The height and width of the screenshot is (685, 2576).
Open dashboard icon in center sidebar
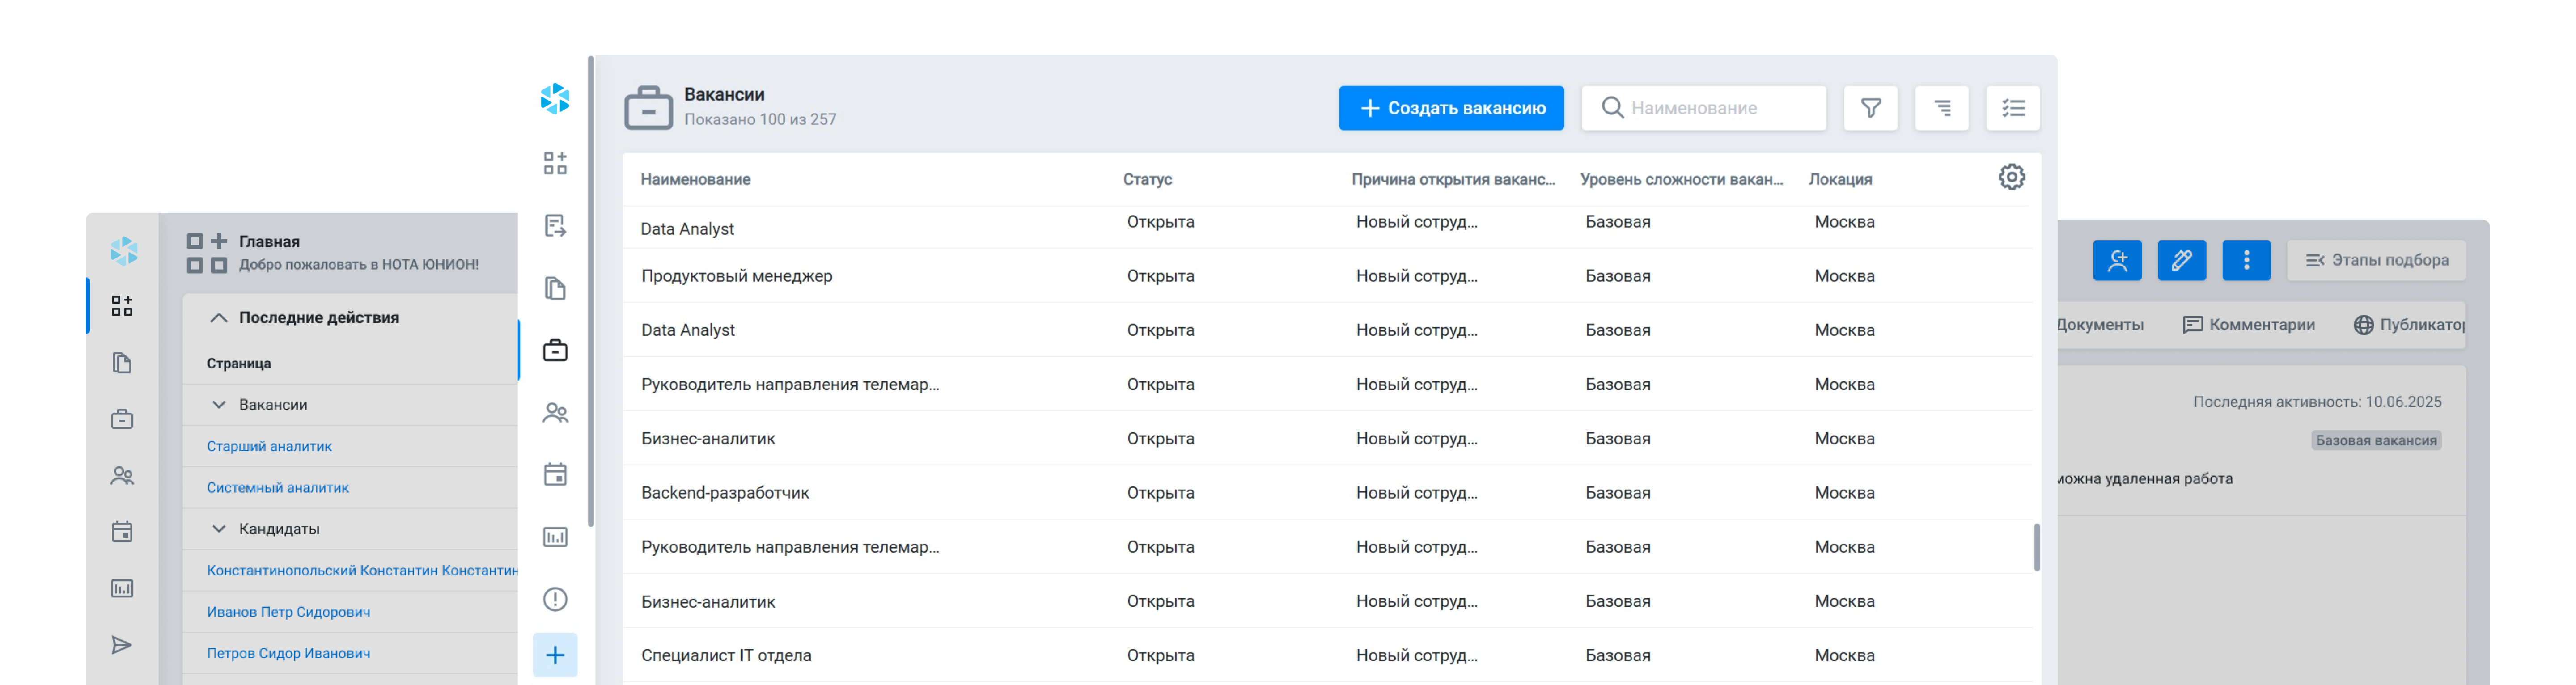(x=555, y=163)
